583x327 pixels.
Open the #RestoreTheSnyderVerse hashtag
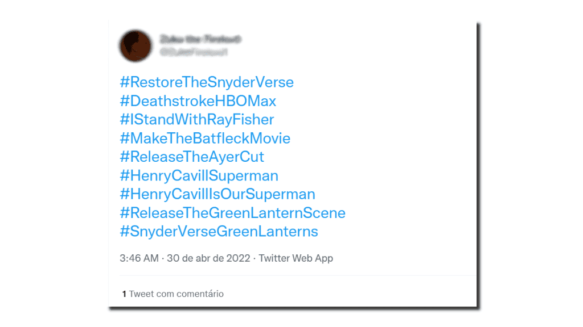206,82
